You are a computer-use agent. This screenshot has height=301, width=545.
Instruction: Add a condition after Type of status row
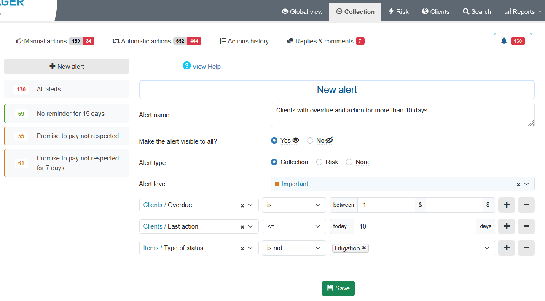(506, 248)
